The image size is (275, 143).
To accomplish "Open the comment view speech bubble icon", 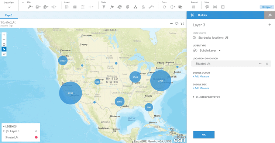I will point(207,7).
